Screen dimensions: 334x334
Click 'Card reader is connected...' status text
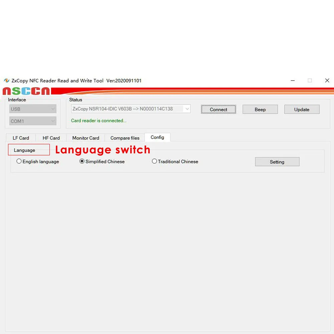(x=99, y=121)
